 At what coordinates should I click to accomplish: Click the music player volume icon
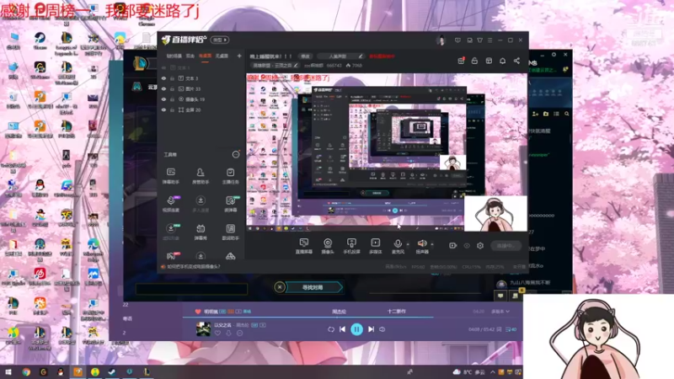coord(382,329)
